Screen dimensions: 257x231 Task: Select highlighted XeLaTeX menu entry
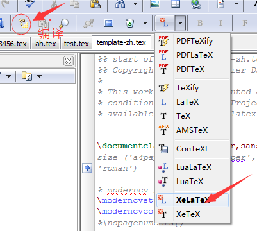click(x=193, y=200)
